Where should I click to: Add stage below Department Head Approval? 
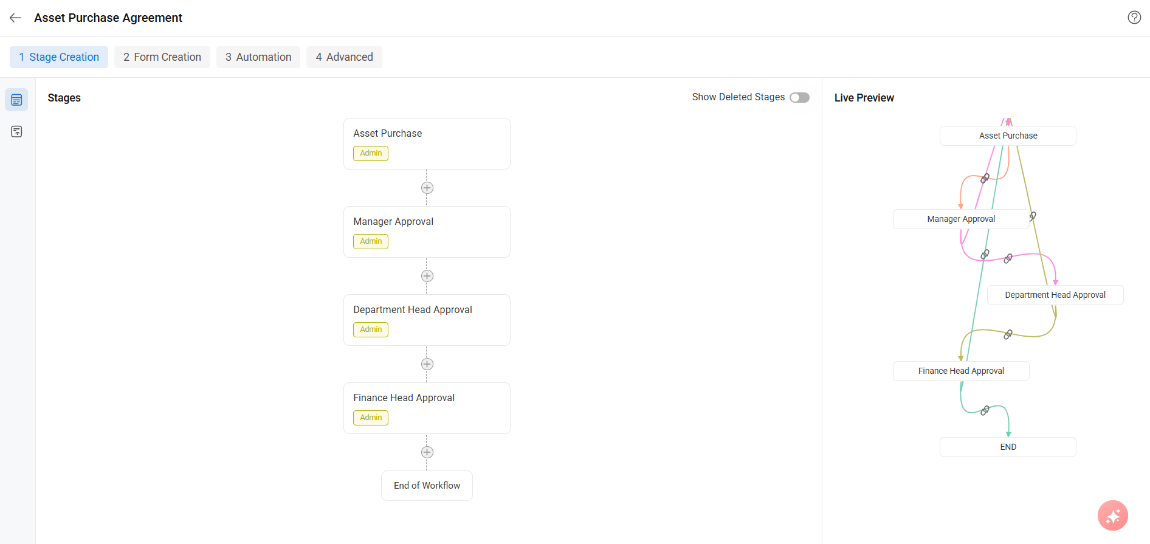(x=427, y=364)
